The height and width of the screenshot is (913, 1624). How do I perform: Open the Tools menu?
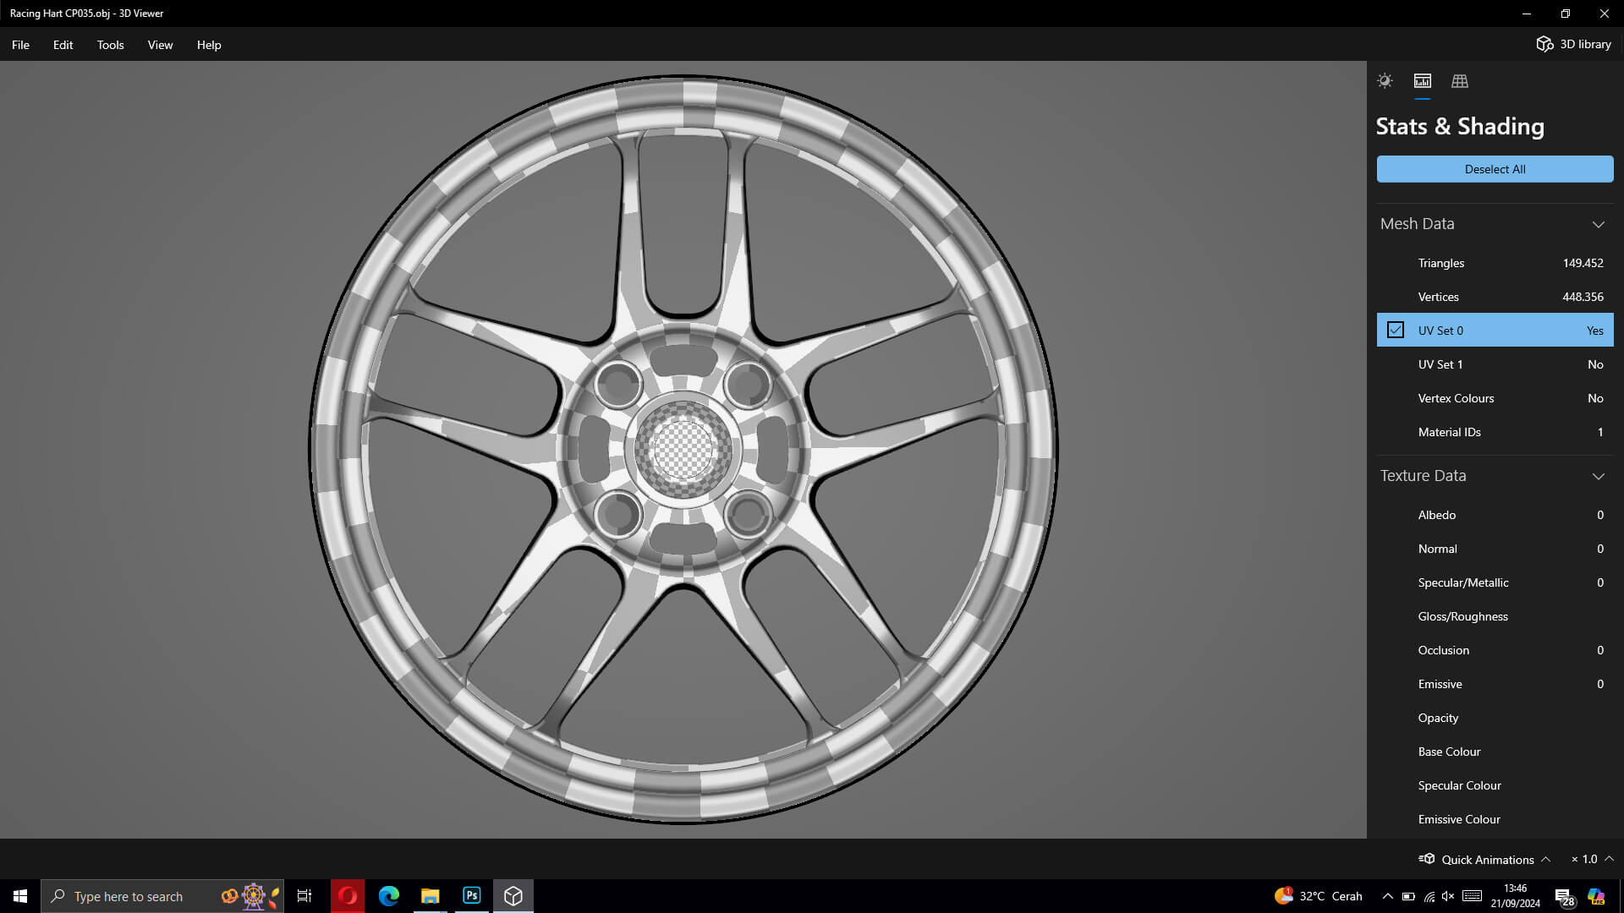click(110, 45)
